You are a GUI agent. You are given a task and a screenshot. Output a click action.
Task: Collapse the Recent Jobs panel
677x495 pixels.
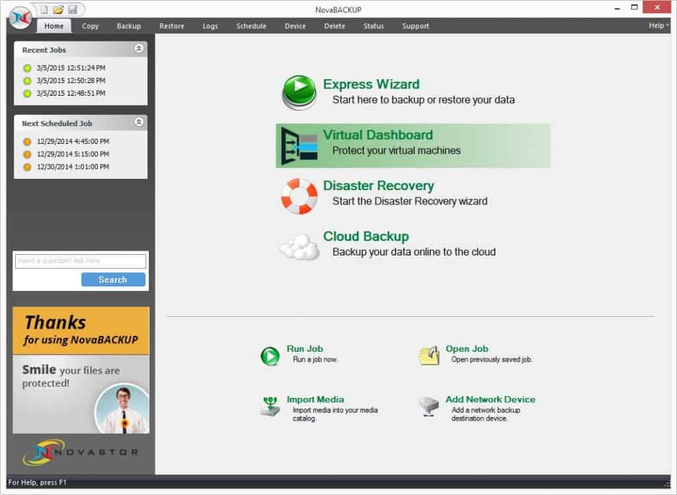click(139, 48)
